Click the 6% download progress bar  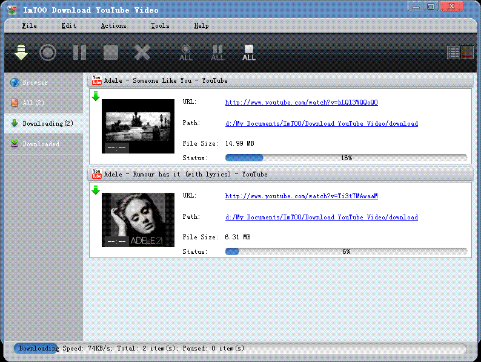[346, 251]
